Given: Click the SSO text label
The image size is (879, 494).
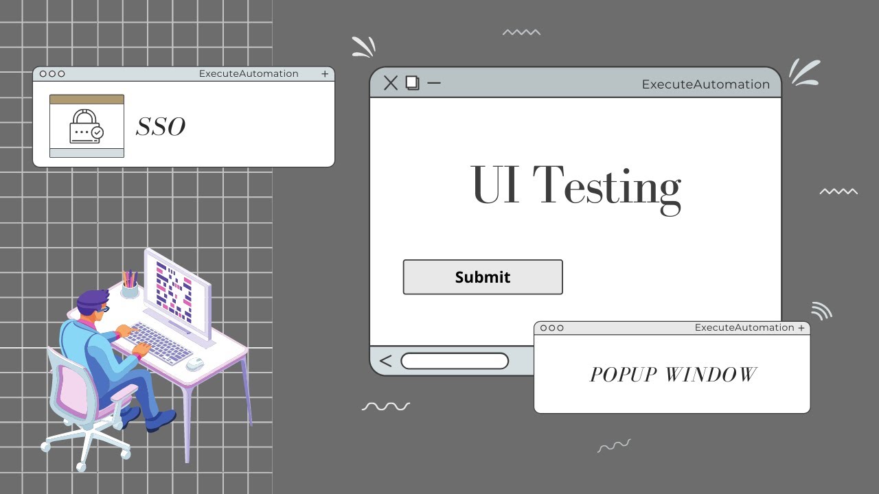Looking at the screenshot, I should click(161, 127).
